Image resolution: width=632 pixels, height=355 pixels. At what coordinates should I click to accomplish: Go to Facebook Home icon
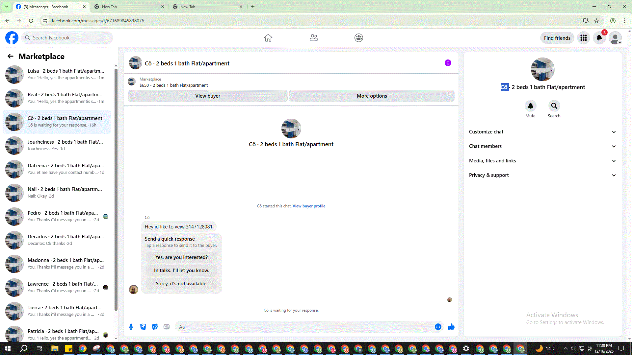[268, 38]
